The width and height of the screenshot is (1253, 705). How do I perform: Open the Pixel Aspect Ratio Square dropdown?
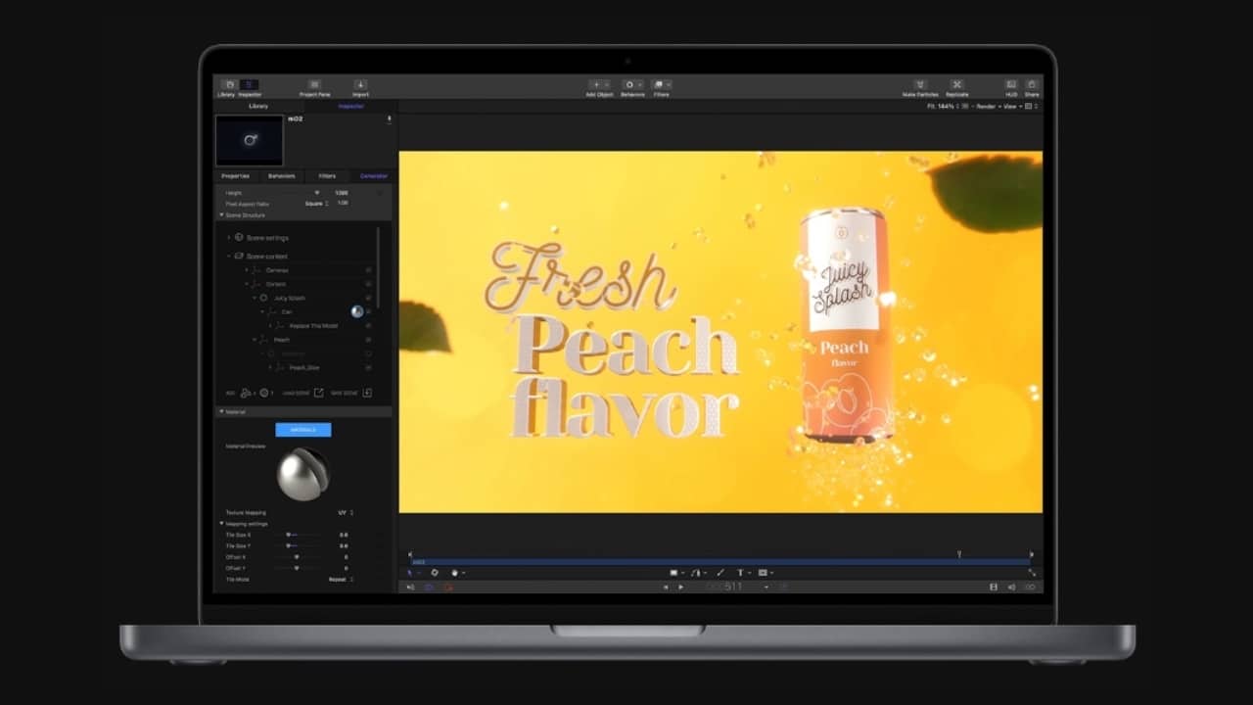point(316,204)
